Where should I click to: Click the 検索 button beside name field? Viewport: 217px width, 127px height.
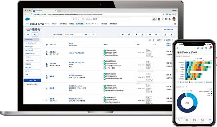click(86, 35)
